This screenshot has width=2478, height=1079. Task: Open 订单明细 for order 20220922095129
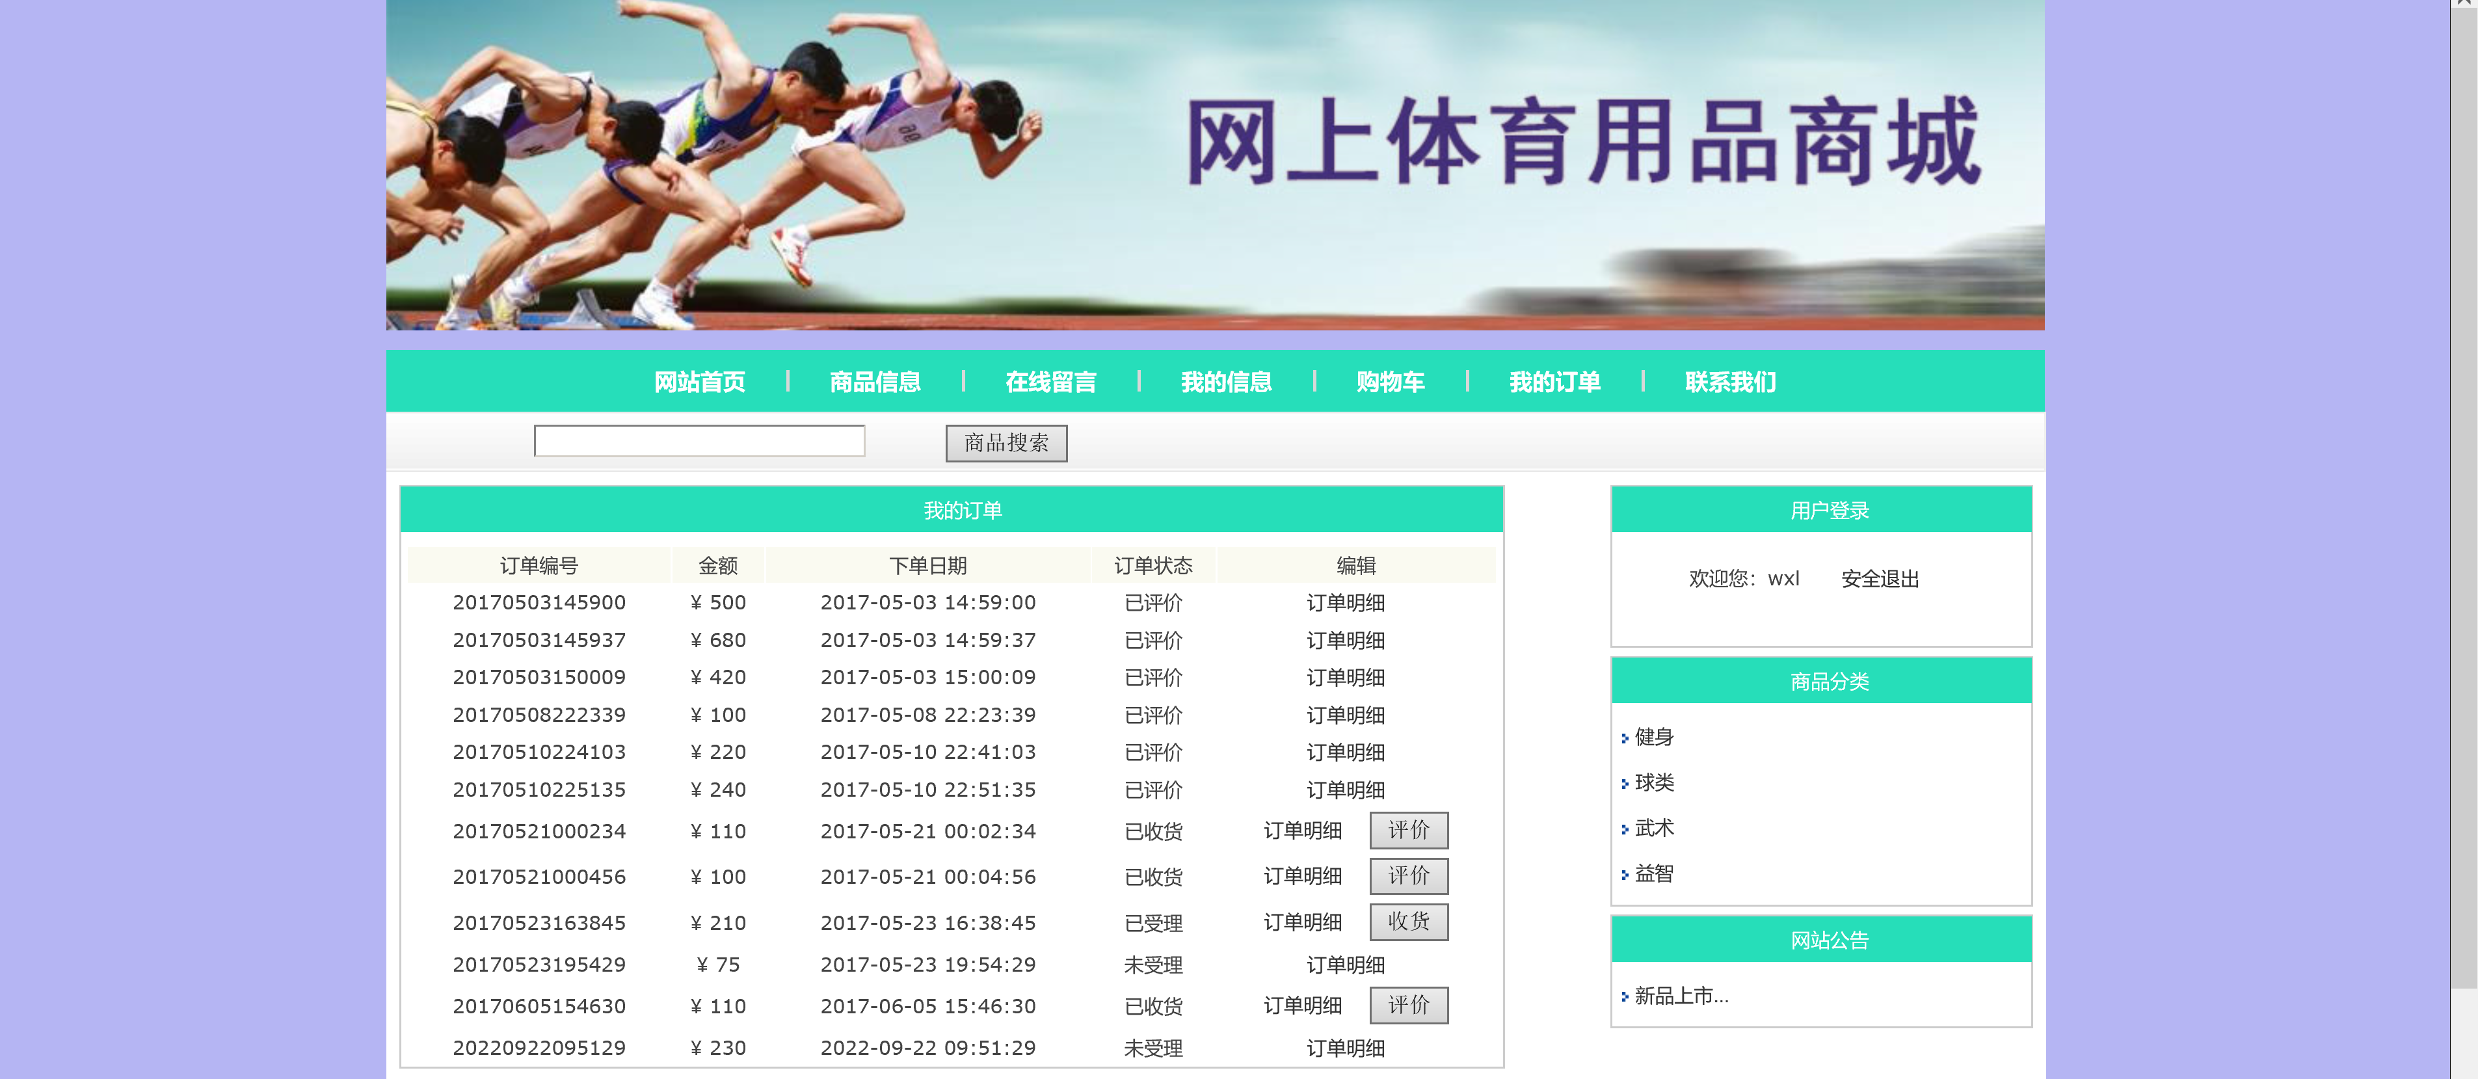pyautogui.click(x=1345, y=1048)
